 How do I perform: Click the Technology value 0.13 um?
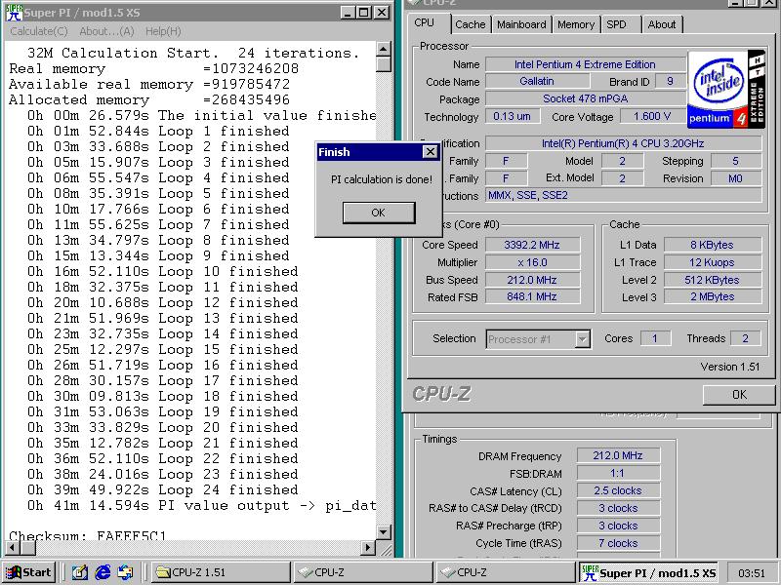512,116
